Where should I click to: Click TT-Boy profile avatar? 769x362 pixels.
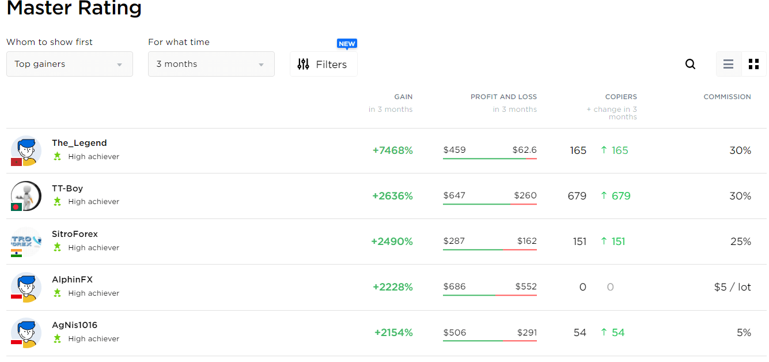(26, 196)
